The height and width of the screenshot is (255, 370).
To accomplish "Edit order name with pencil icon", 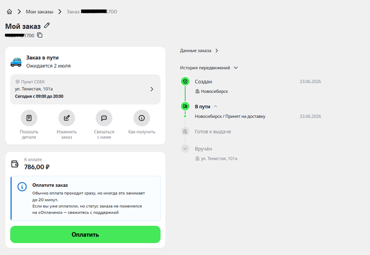I will 47,25.
